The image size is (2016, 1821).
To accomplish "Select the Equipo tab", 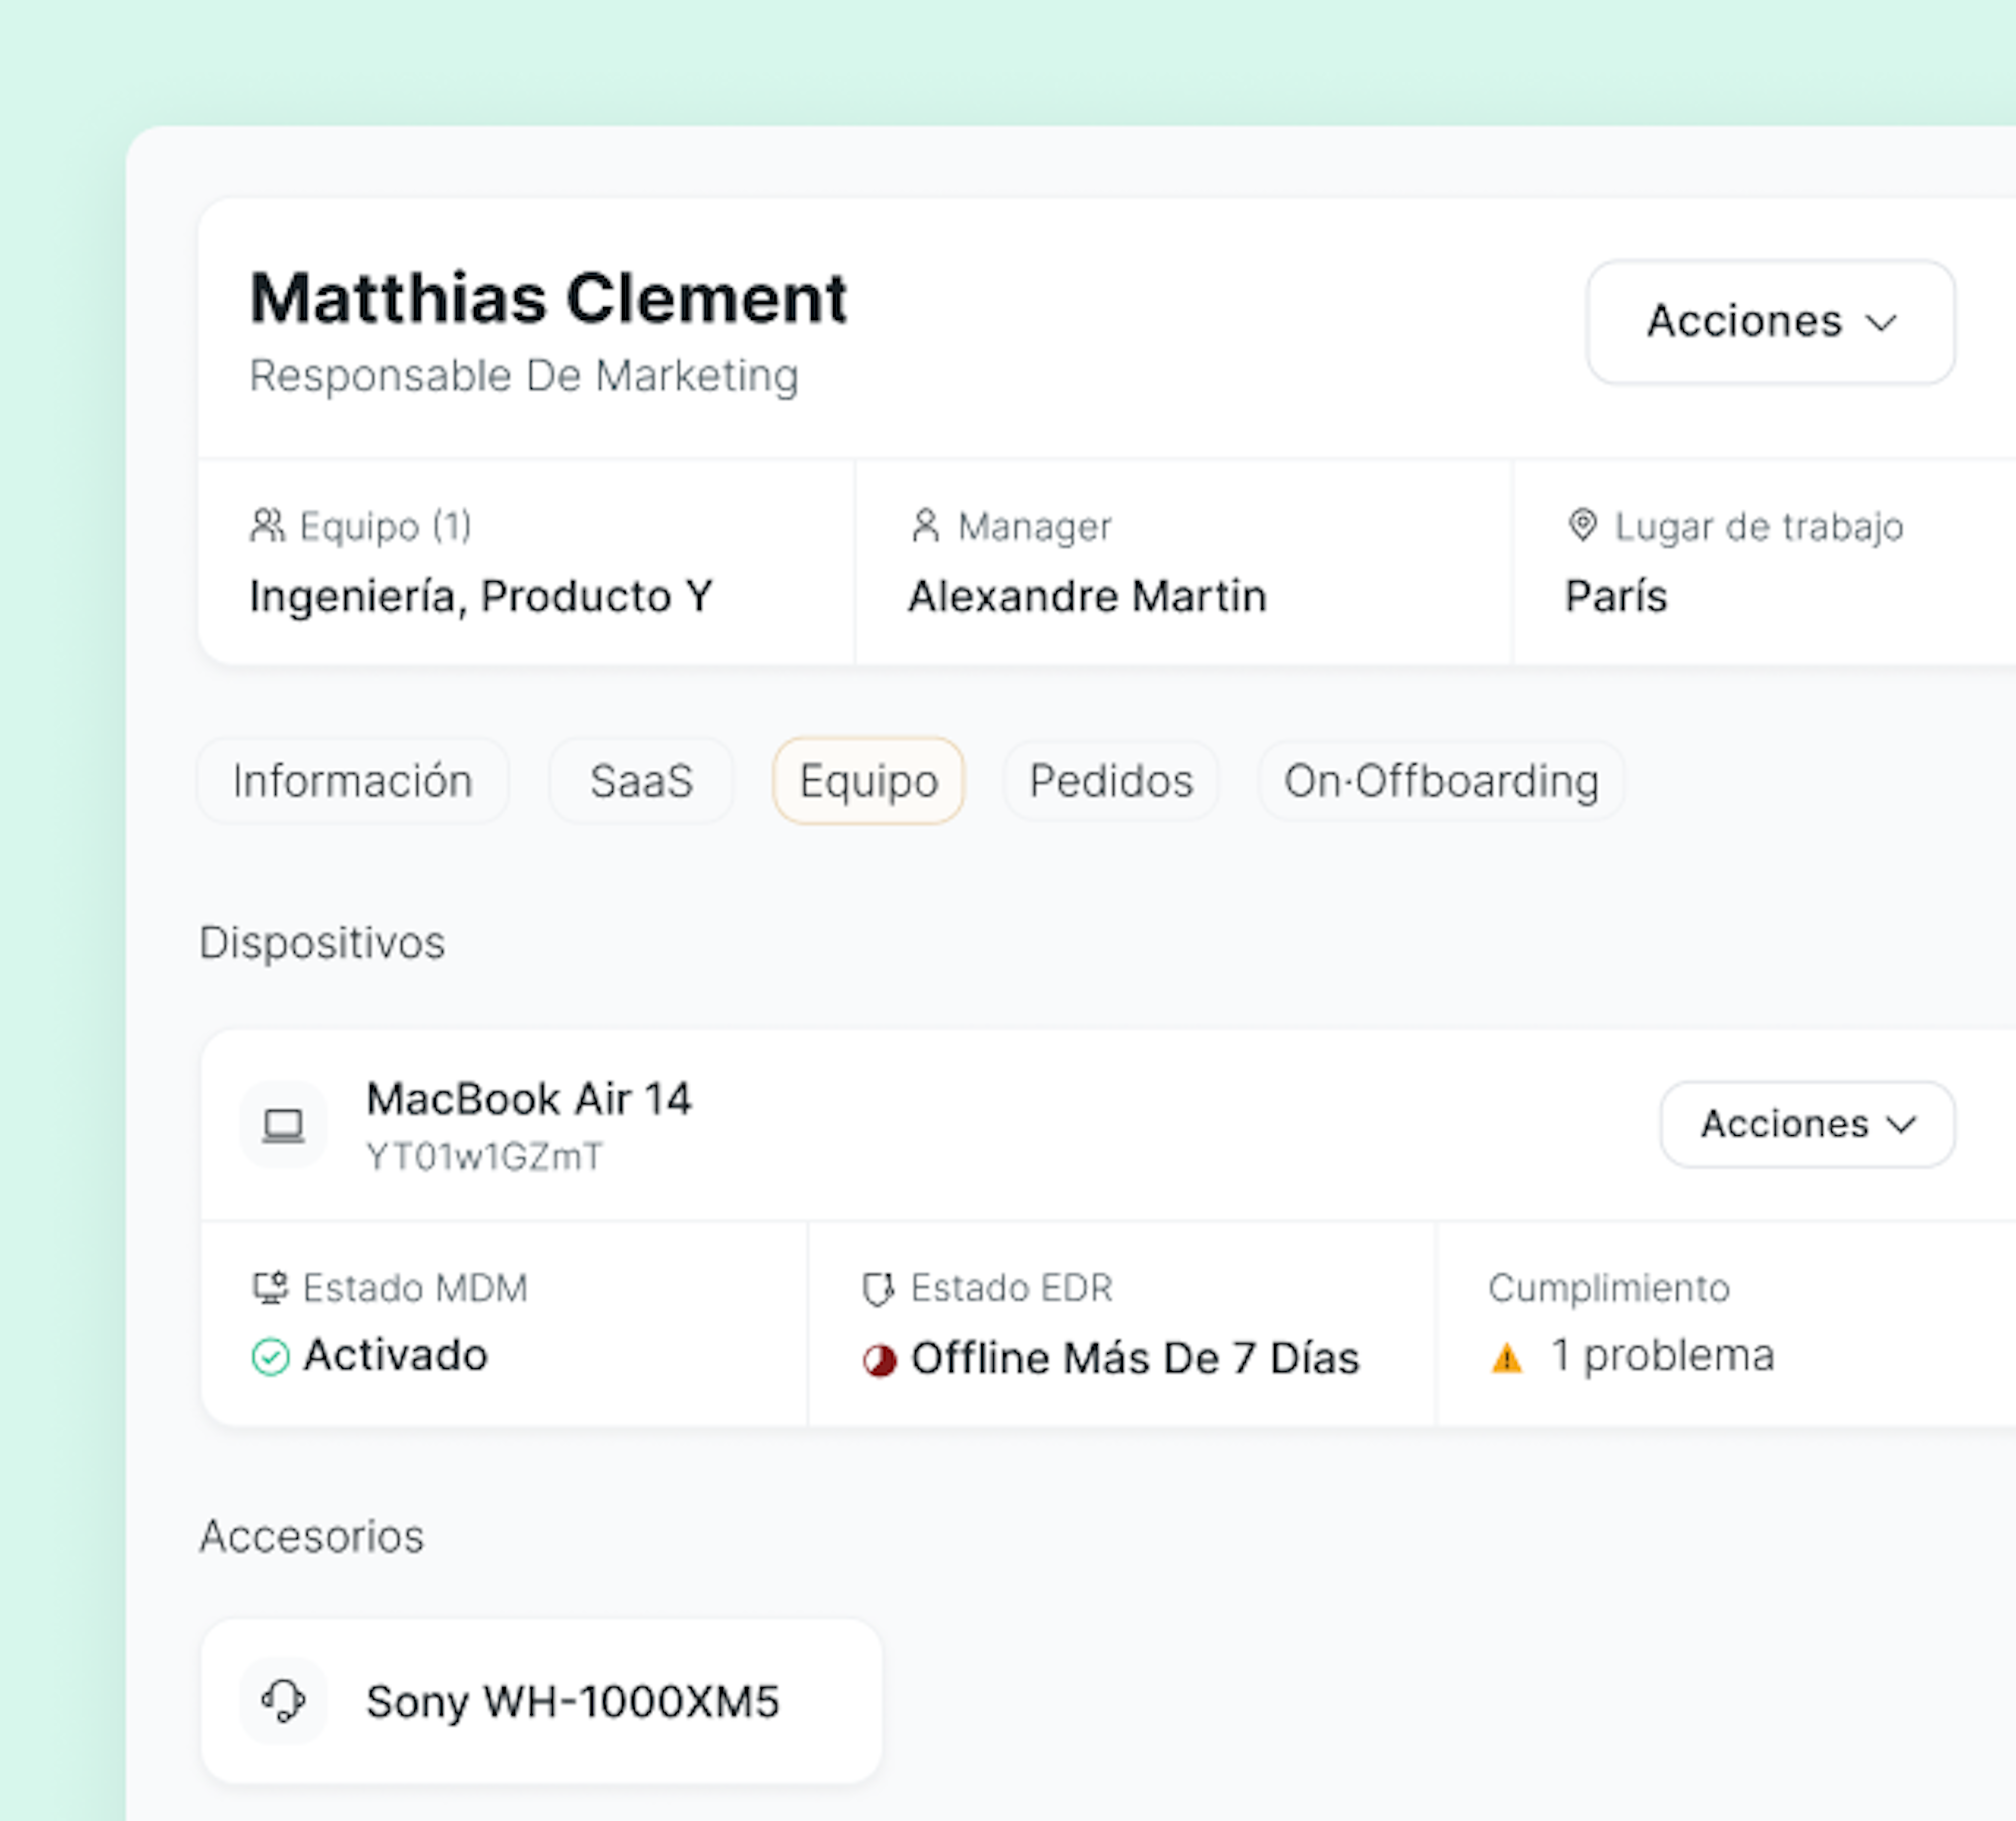I will (868, 781).
